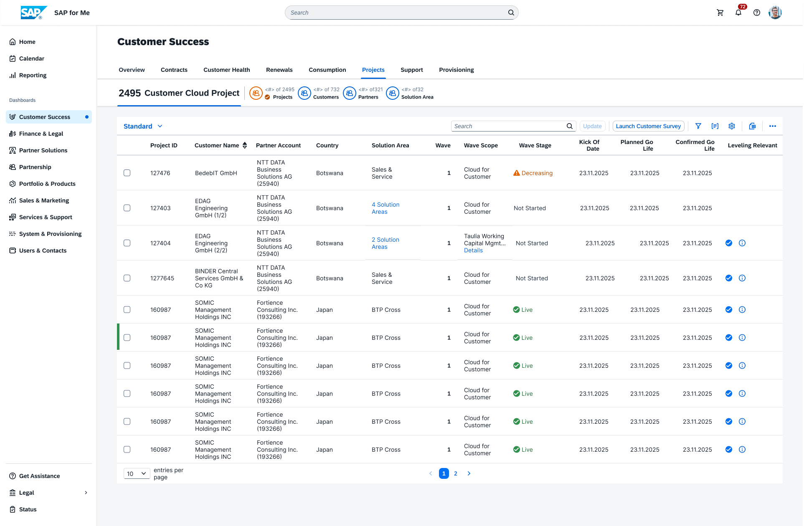The image size is (804, 526).
Task: Switch to Provisioning tab
Action: [x=457, y=70]
